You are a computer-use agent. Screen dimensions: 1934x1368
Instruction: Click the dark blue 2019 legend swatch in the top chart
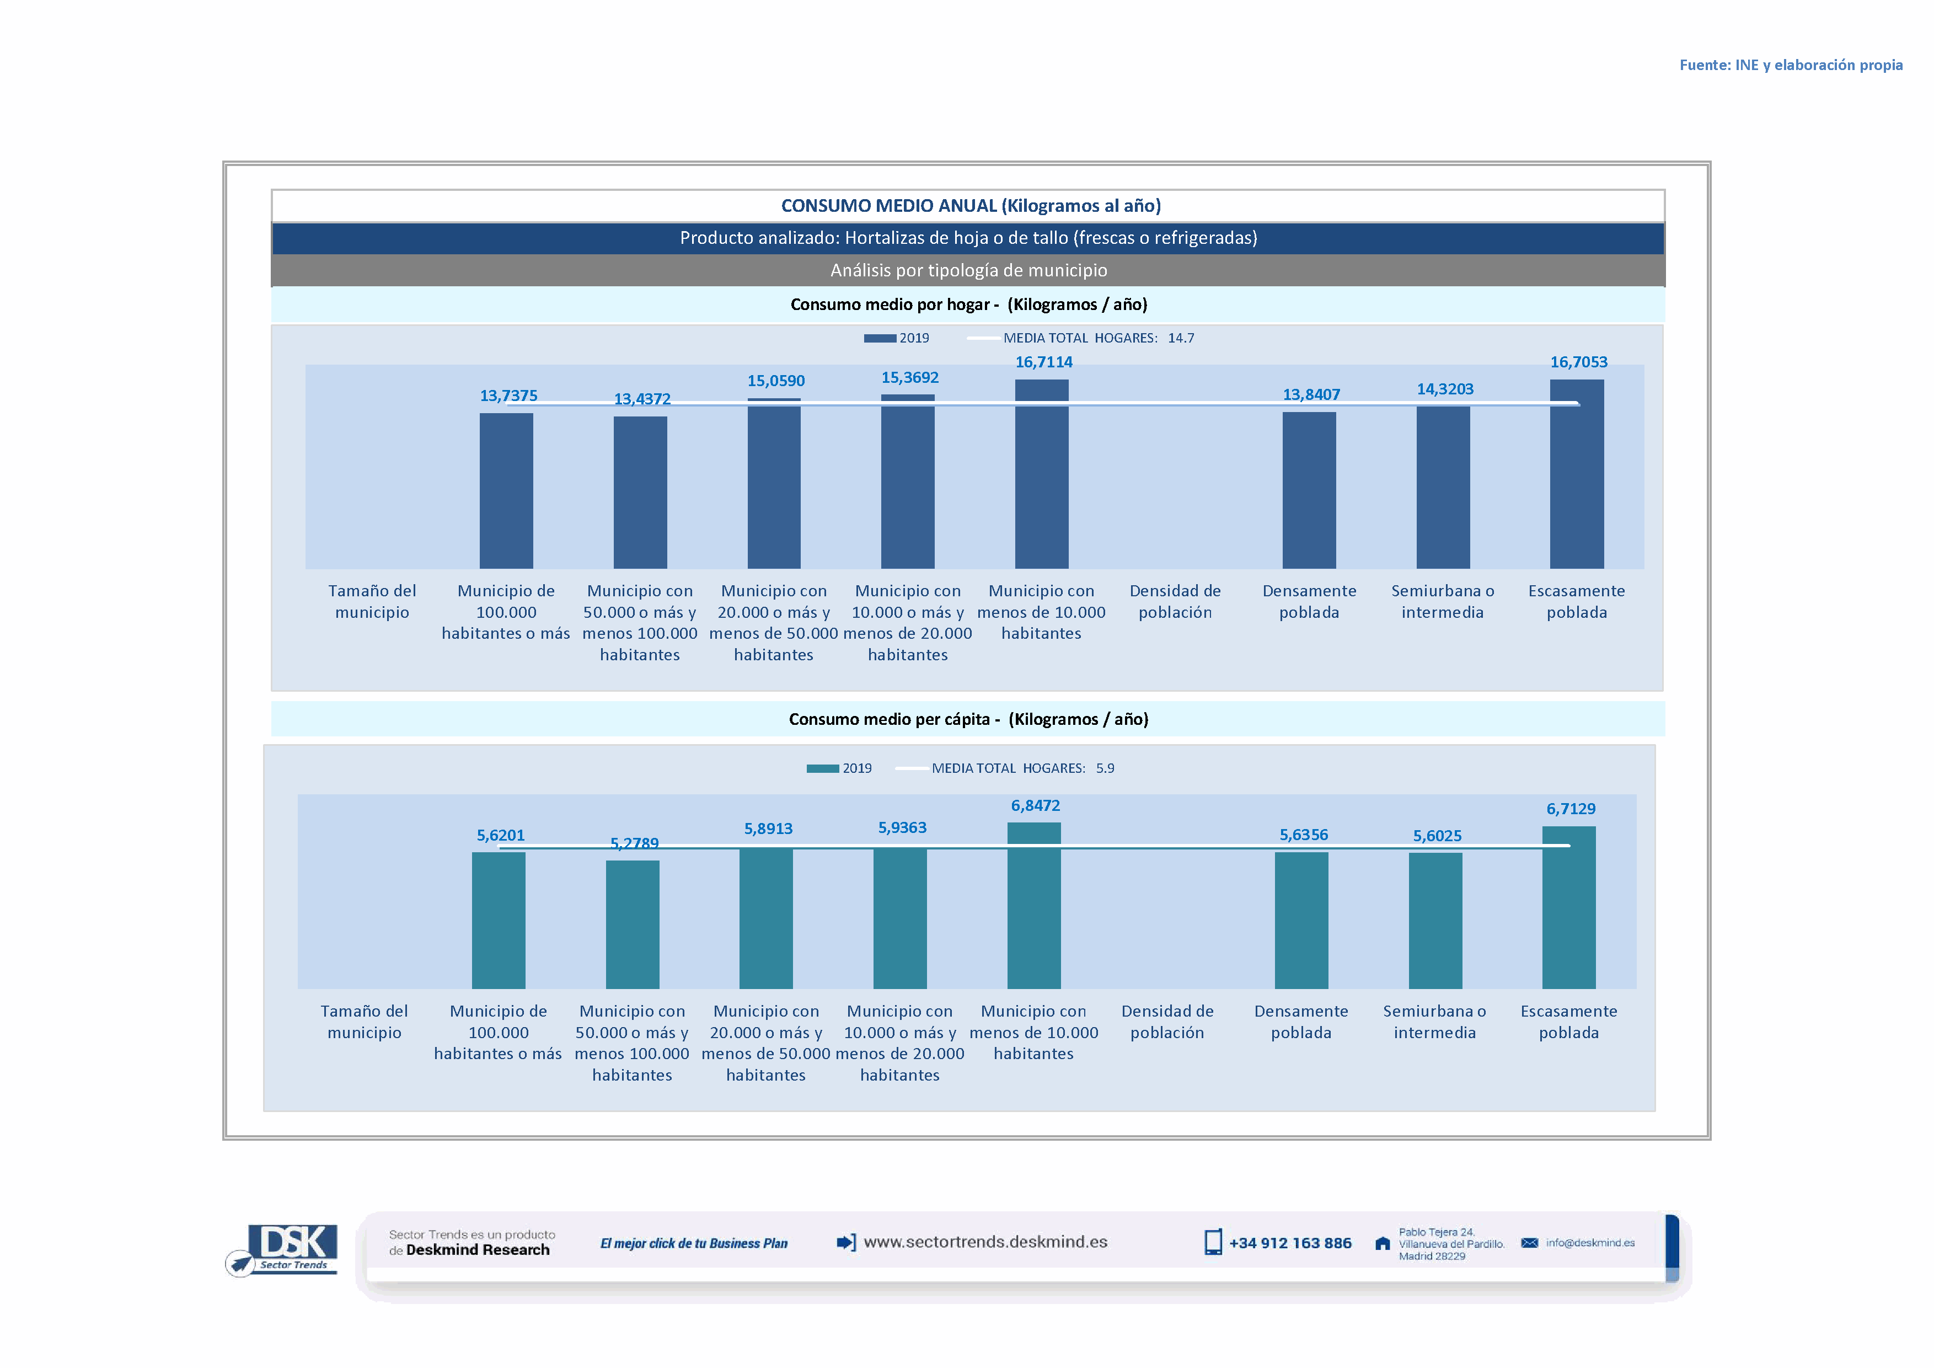point(880,339)
